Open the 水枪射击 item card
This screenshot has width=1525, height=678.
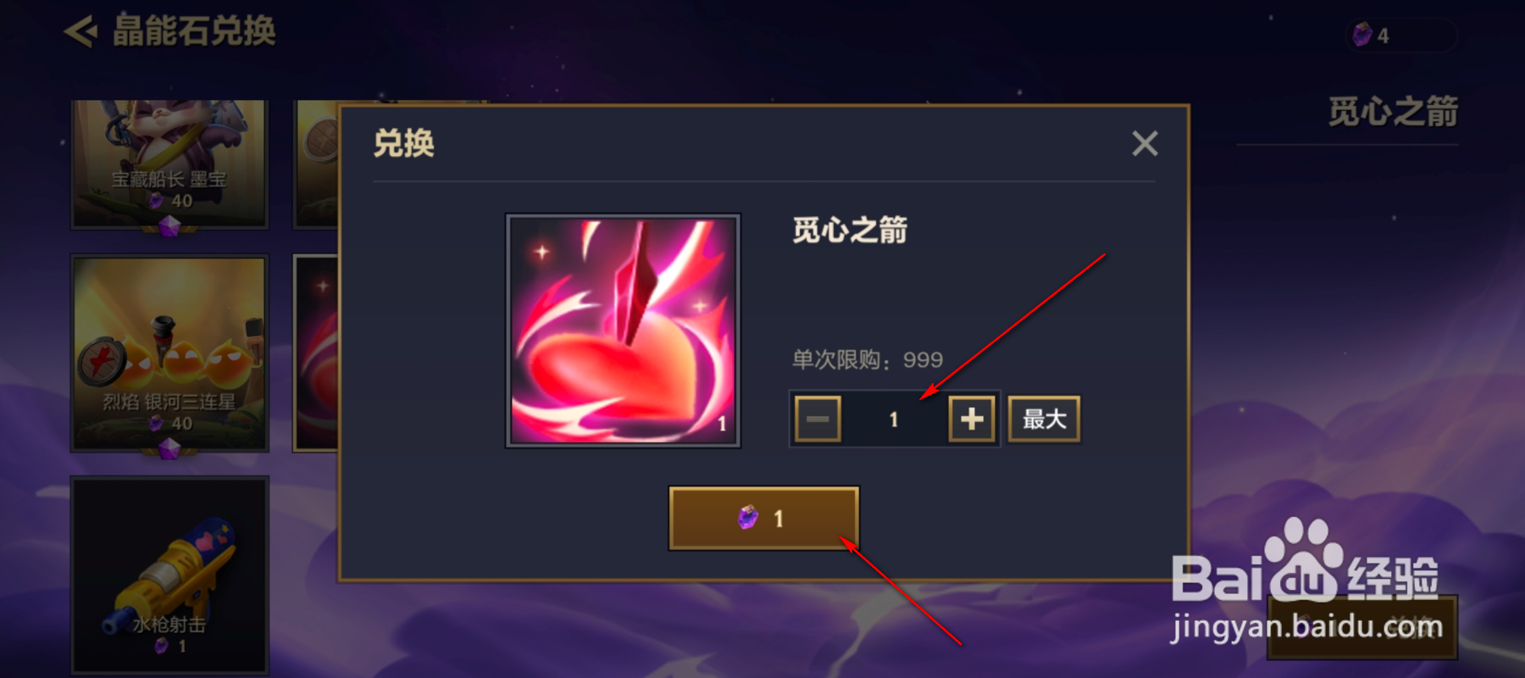click(x=169, y=575)
